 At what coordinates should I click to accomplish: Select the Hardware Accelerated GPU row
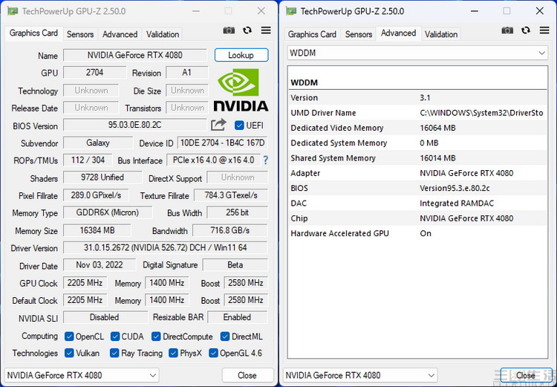[417, 233]
